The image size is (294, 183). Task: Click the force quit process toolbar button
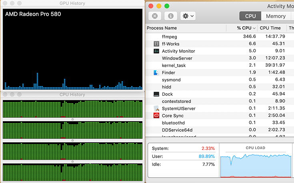pos(155,16)
